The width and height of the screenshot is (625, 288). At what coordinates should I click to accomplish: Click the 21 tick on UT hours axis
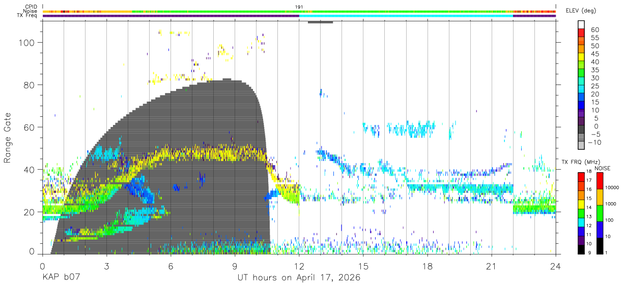pos(492,266)
